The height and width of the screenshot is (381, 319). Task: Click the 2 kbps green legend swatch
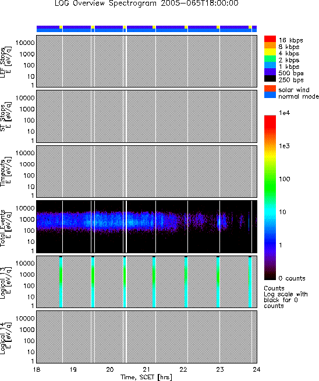270,59
